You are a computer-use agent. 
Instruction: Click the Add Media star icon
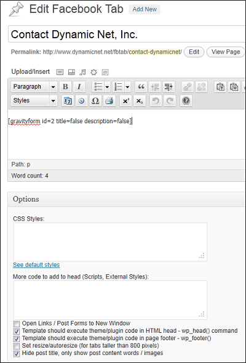coord(93,72)
